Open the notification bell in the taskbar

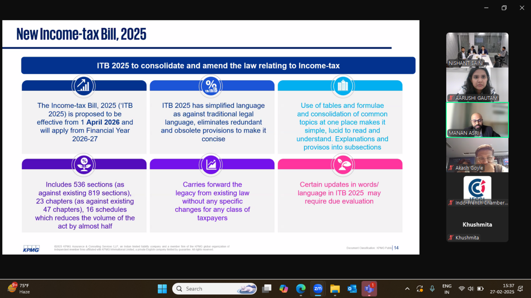click(x=520, y=289)
